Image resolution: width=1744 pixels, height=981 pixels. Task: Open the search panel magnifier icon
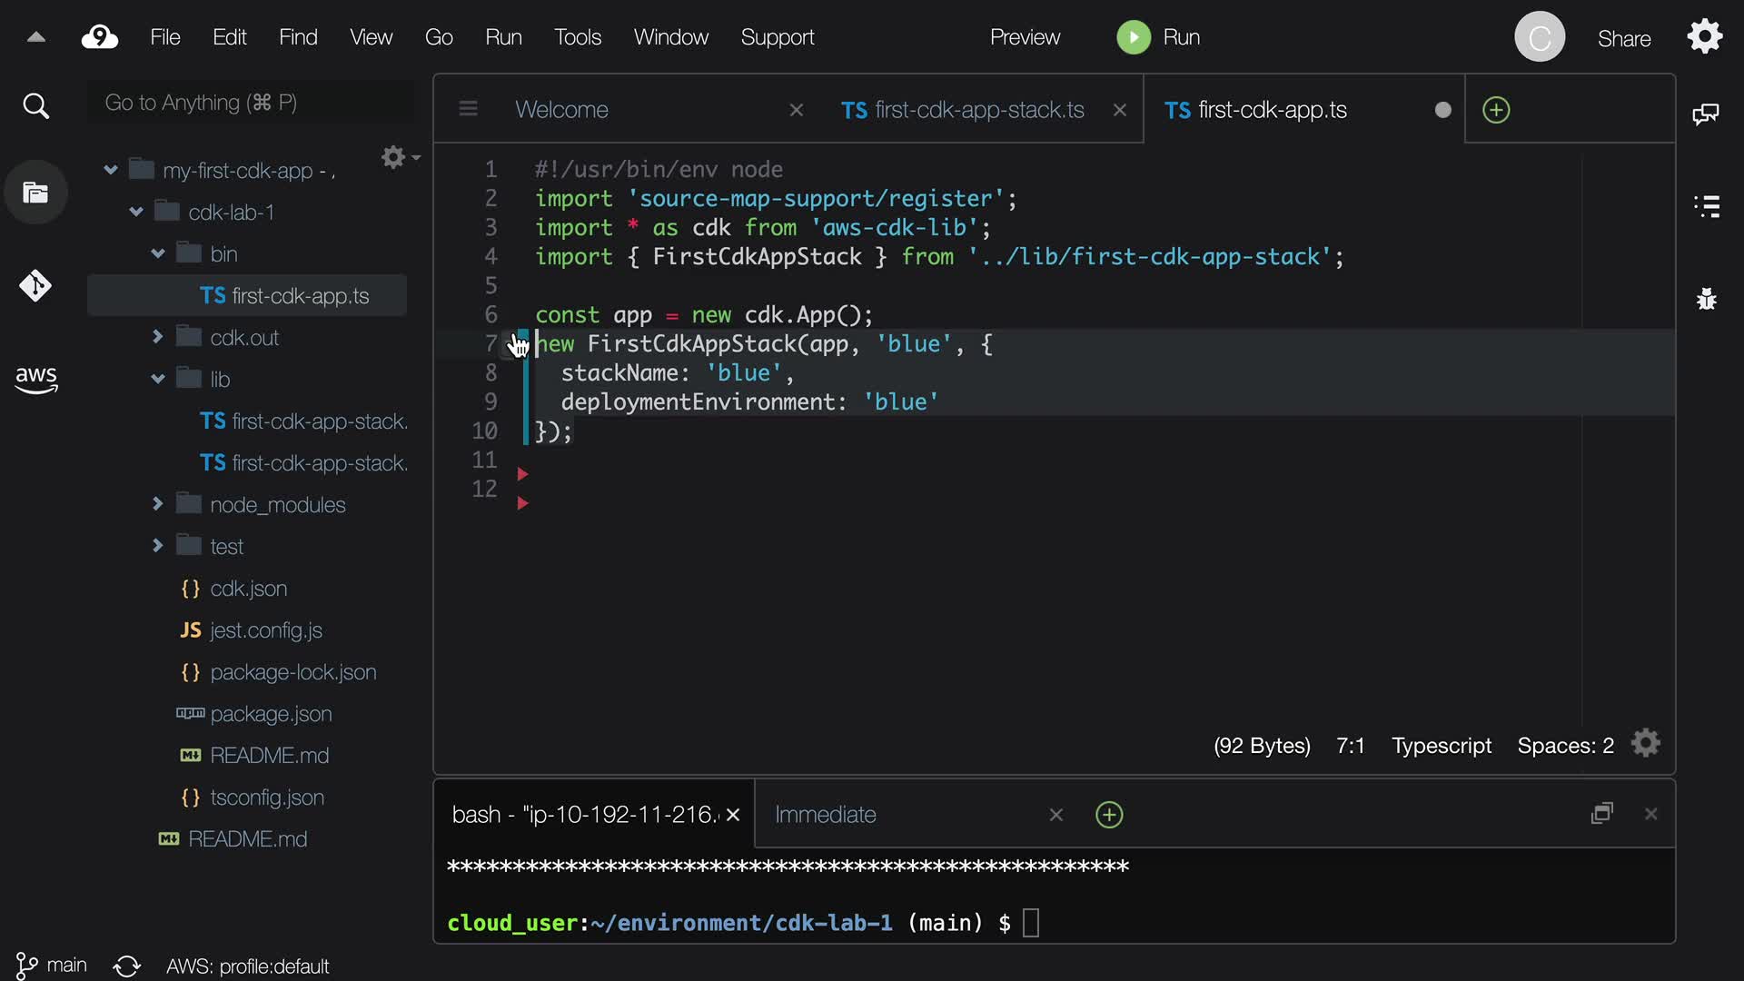pos(35,106)
